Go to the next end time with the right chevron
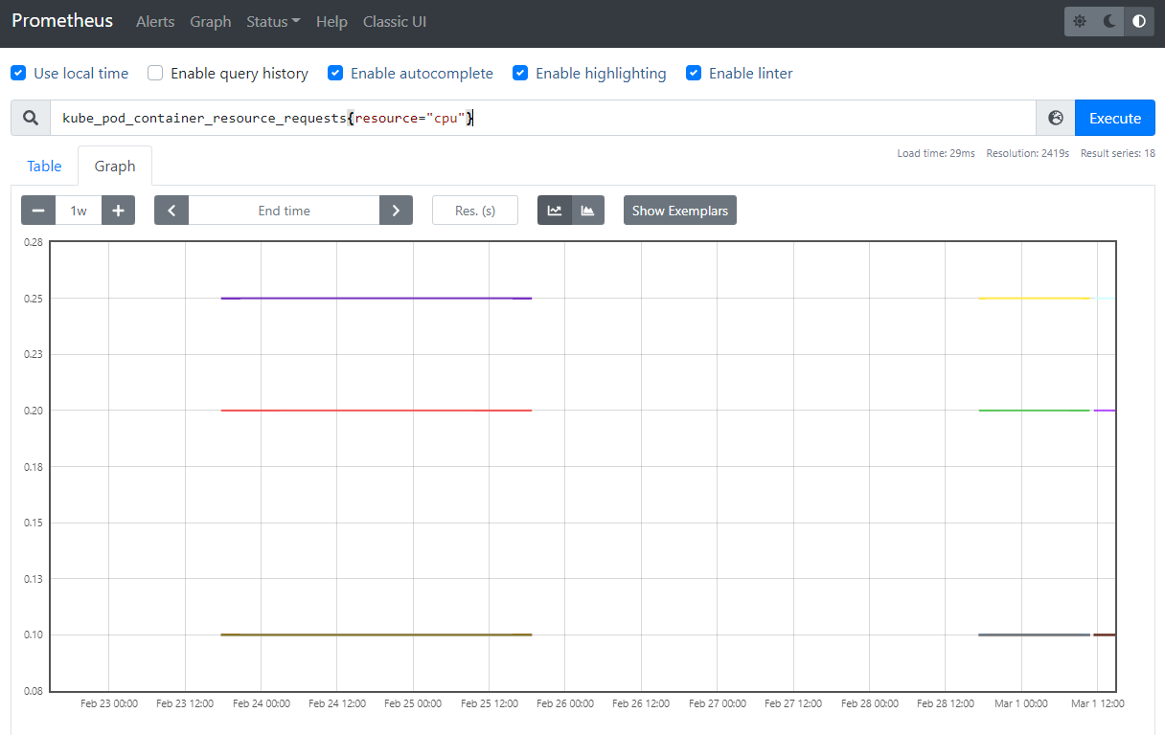The image size is (1165, 735). 396,211
